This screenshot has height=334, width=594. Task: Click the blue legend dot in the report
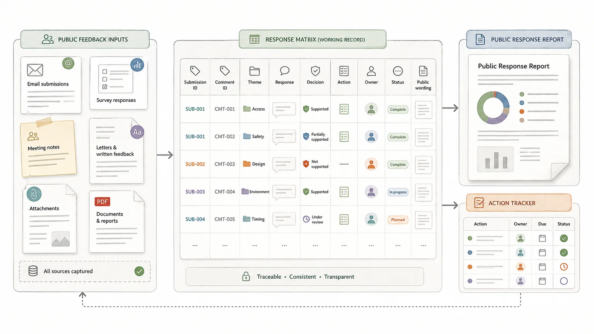(x=522, y=103)
